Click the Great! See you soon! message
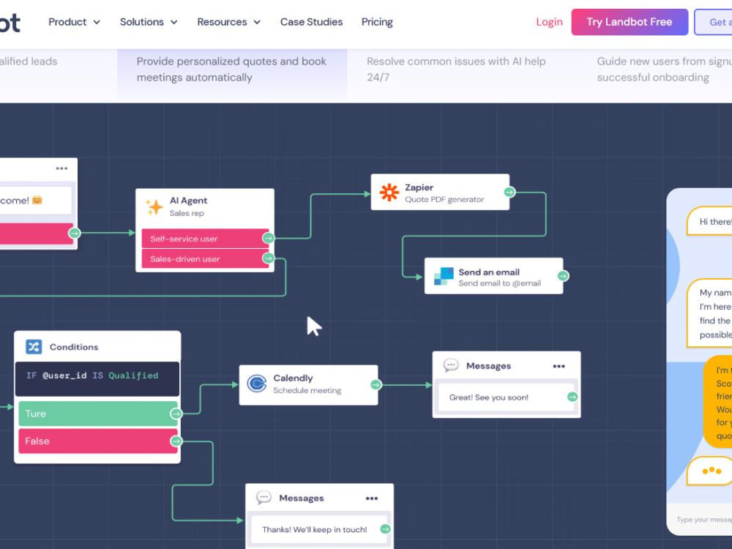The width and height of the screenshot is (732, 549). pyautogui.click(x=506, y=397)
